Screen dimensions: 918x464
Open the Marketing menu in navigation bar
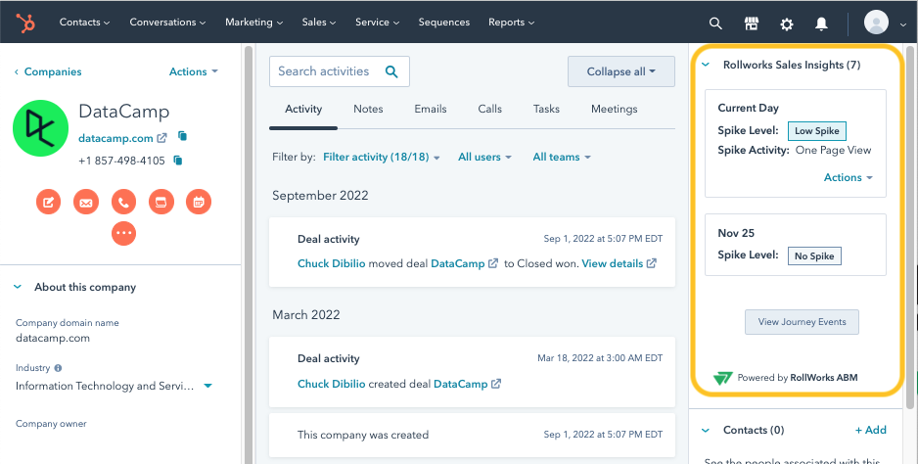(253, 23)
